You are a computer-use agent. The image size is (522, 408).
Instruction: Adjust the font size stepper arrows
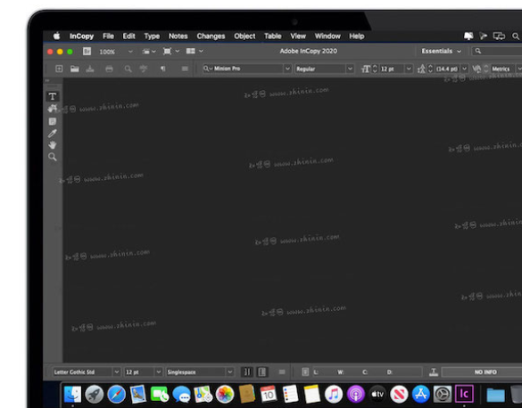tap(375, 69)
